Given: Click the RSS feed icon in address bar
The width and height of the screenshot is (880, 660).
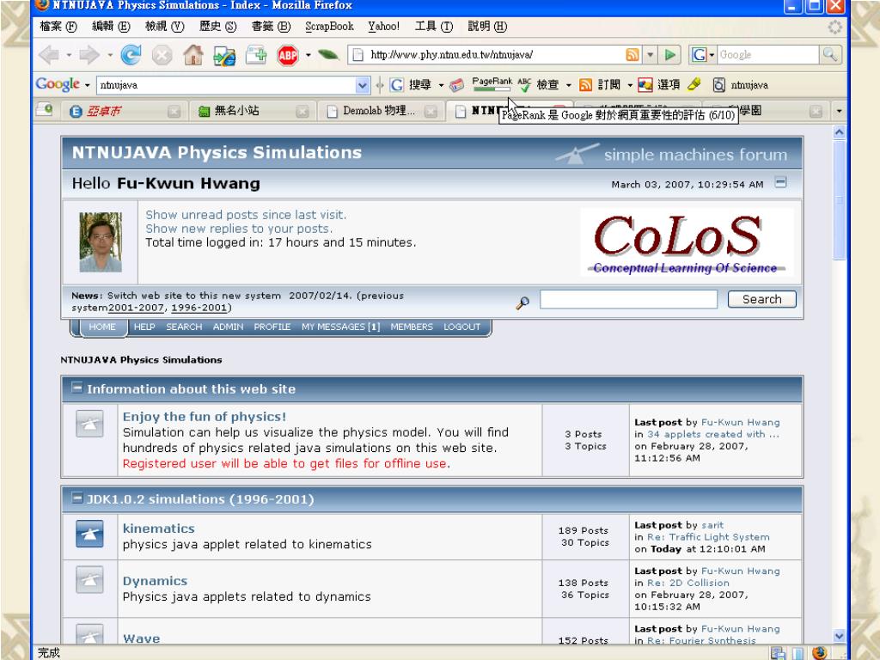Looking at the screenshot, I should pos(632,54).
